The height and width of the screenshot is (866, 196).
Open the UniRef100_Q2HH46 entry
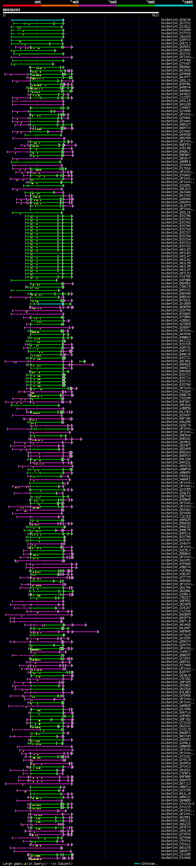(176, 74)
